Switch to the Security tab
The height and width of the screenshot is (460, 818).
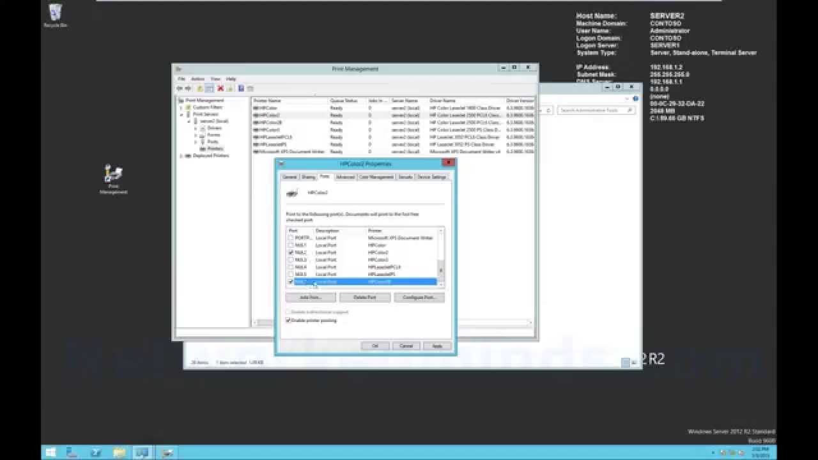[406, 177]
